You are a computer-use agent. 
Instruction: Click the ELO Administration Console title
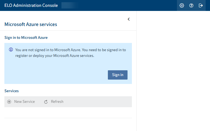pyautogui.click(x=31, y=5)
